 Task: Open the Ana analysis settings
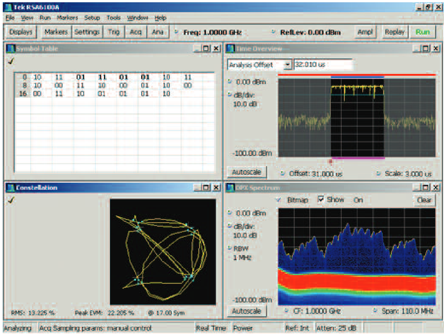click(x=157, y=31)
